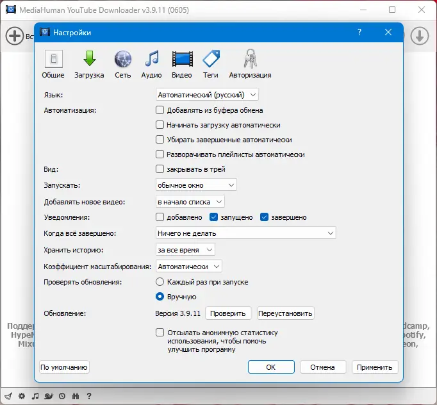Uncheck the запущено notification box
Image resolution: width=437 pixels, height=405 pixels.
tap(213, 217)
